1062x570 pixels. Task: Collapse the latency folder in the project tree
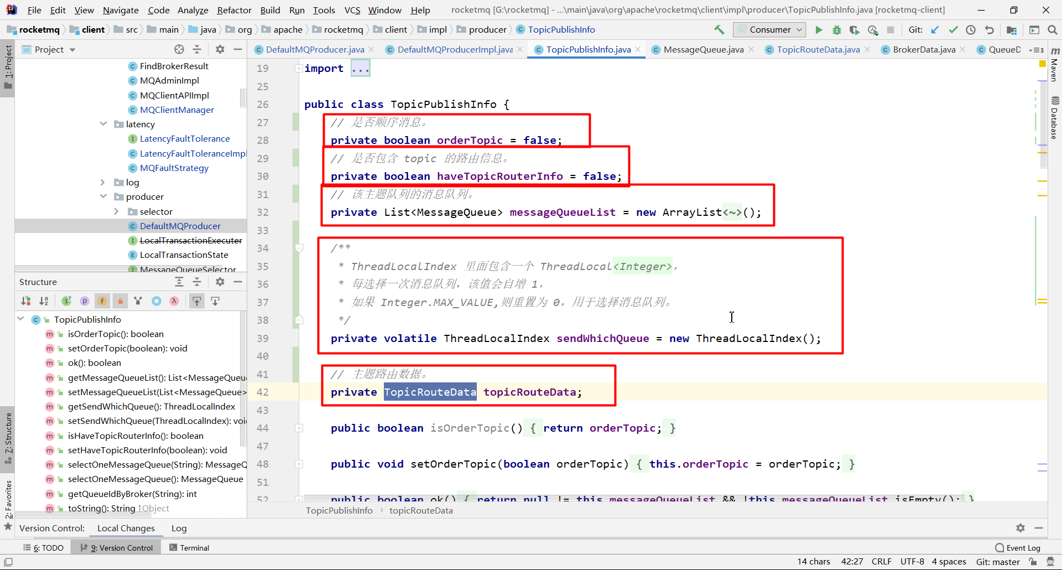103,124
